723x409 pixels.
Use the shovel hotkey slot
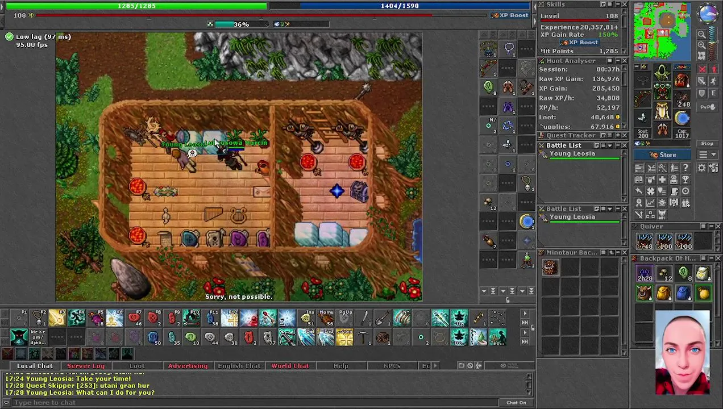pos(383,318)
